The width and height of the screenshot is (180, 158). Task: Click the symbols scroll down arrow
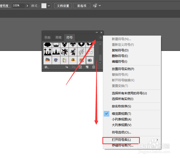point(100,63)
